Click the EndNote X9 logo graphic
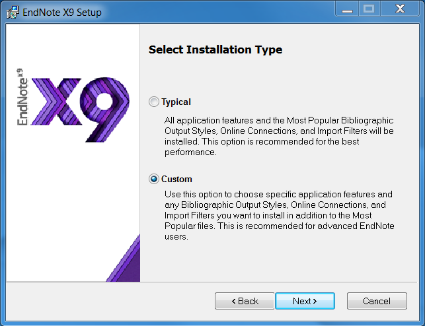The width and height of the screenshot is (425, 326). pos(73,106)
